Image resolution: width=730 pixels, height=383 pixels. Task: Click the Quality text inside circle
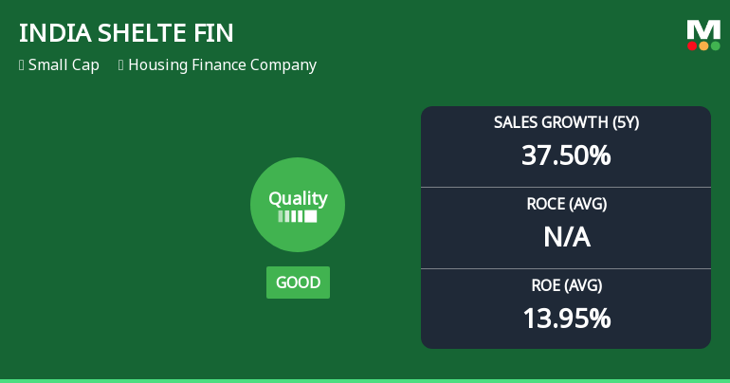[x=298, y=199]
